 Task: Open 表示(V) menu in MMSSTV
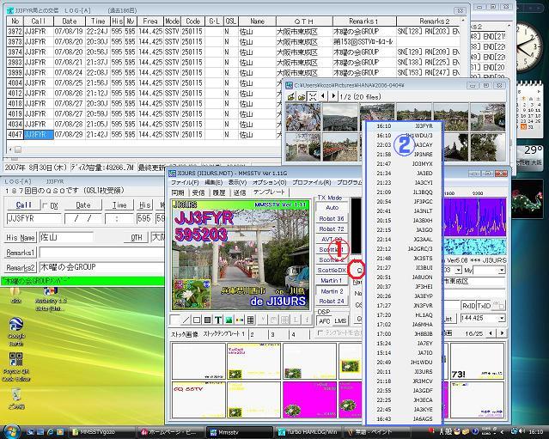237,182
